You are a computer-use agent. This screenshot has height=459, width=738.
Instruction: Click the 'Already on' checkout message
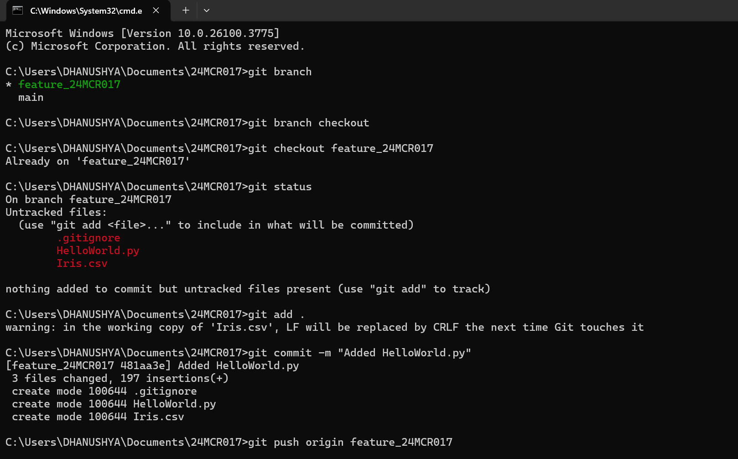point(98,161)
